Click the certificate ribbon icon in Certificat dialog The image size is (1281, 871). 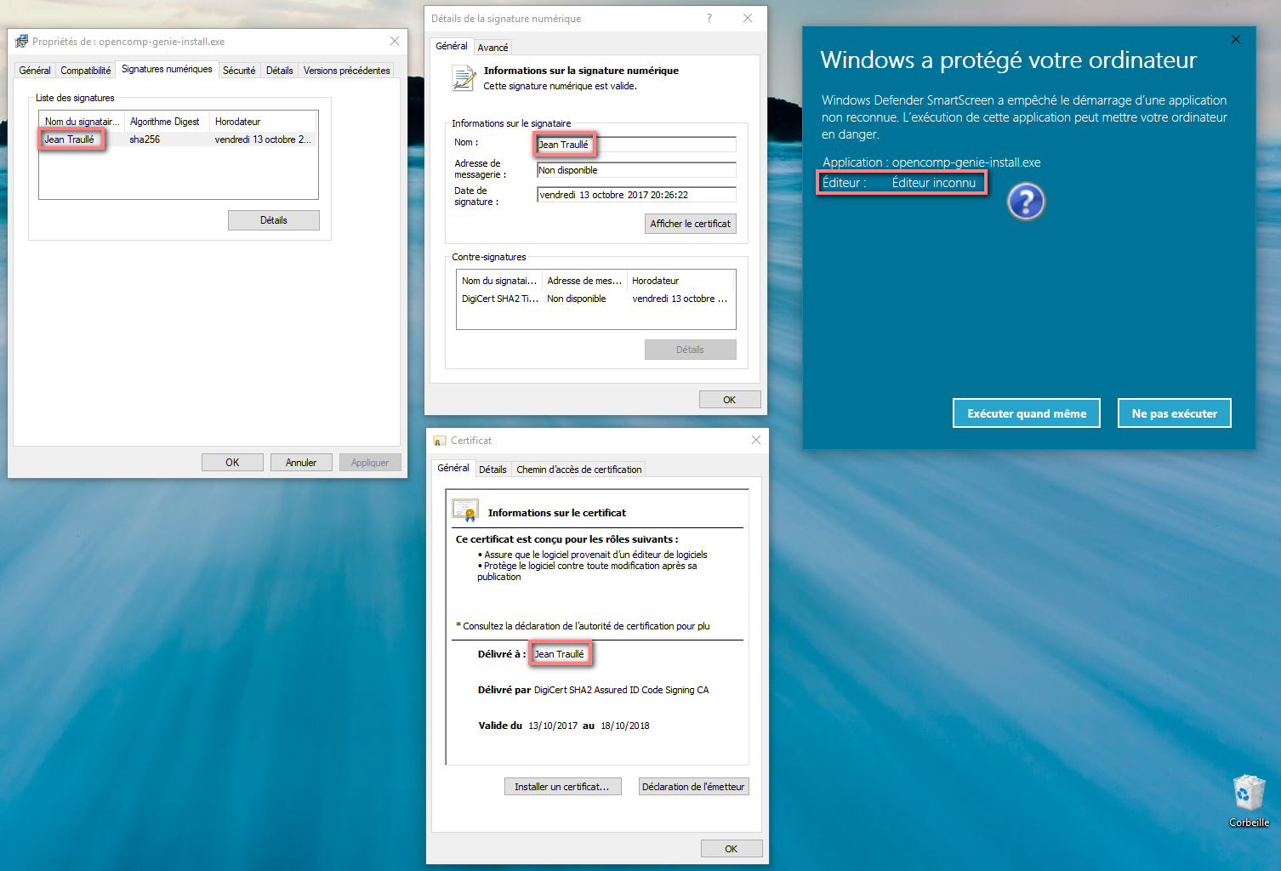[x=465, y=510]
